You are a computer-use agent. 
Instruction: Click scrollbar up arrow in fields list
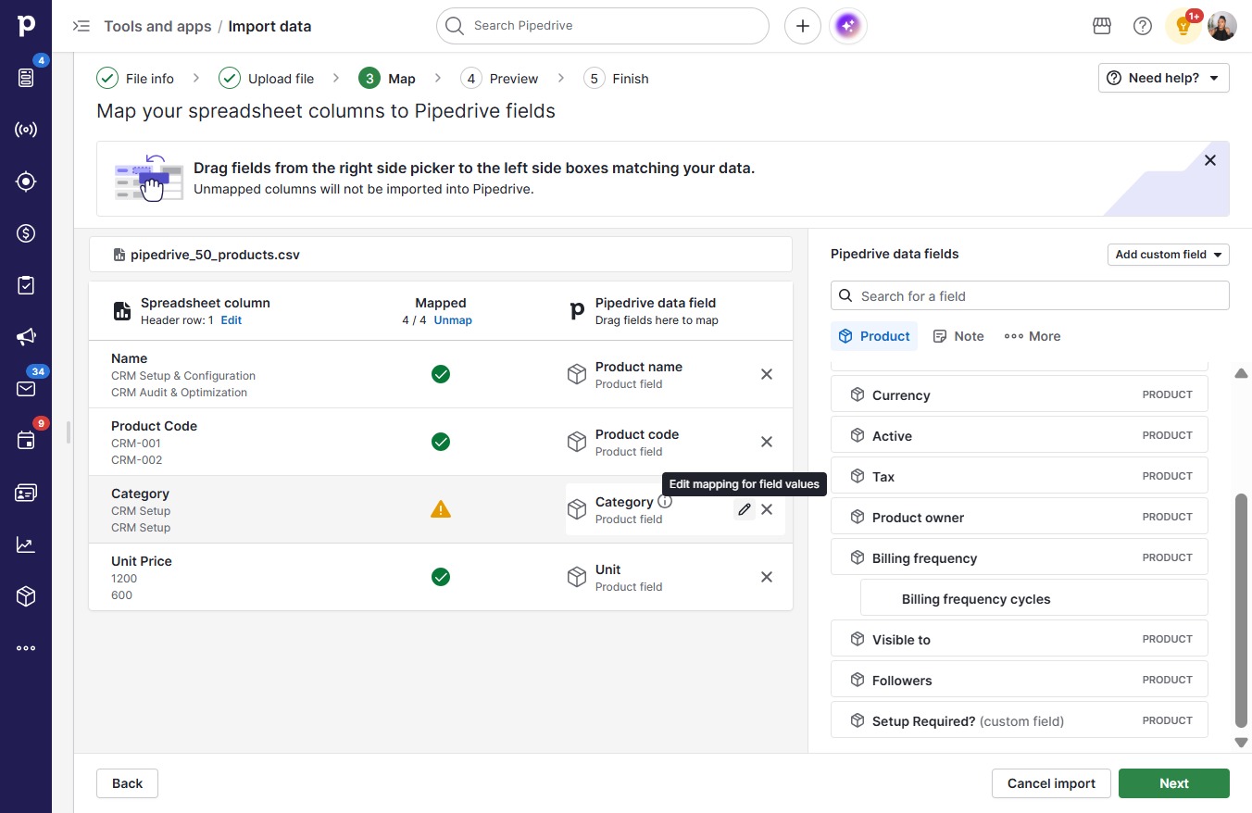(1242, 373)
